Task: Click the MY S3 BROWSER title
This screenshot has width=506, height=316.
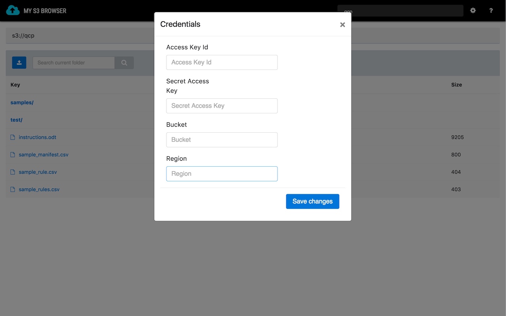Action: pyautogui.click(x=45, y=11)
